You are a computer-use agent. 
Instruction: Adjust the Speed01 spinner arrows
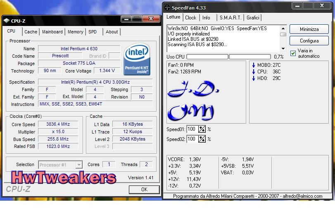(x=202, y=129)
